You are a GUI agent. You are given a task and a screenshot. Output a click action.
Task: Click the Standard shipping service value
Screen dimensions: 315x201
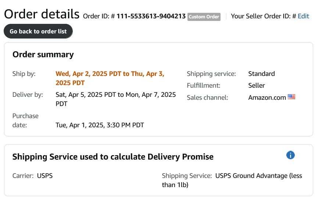261,74
